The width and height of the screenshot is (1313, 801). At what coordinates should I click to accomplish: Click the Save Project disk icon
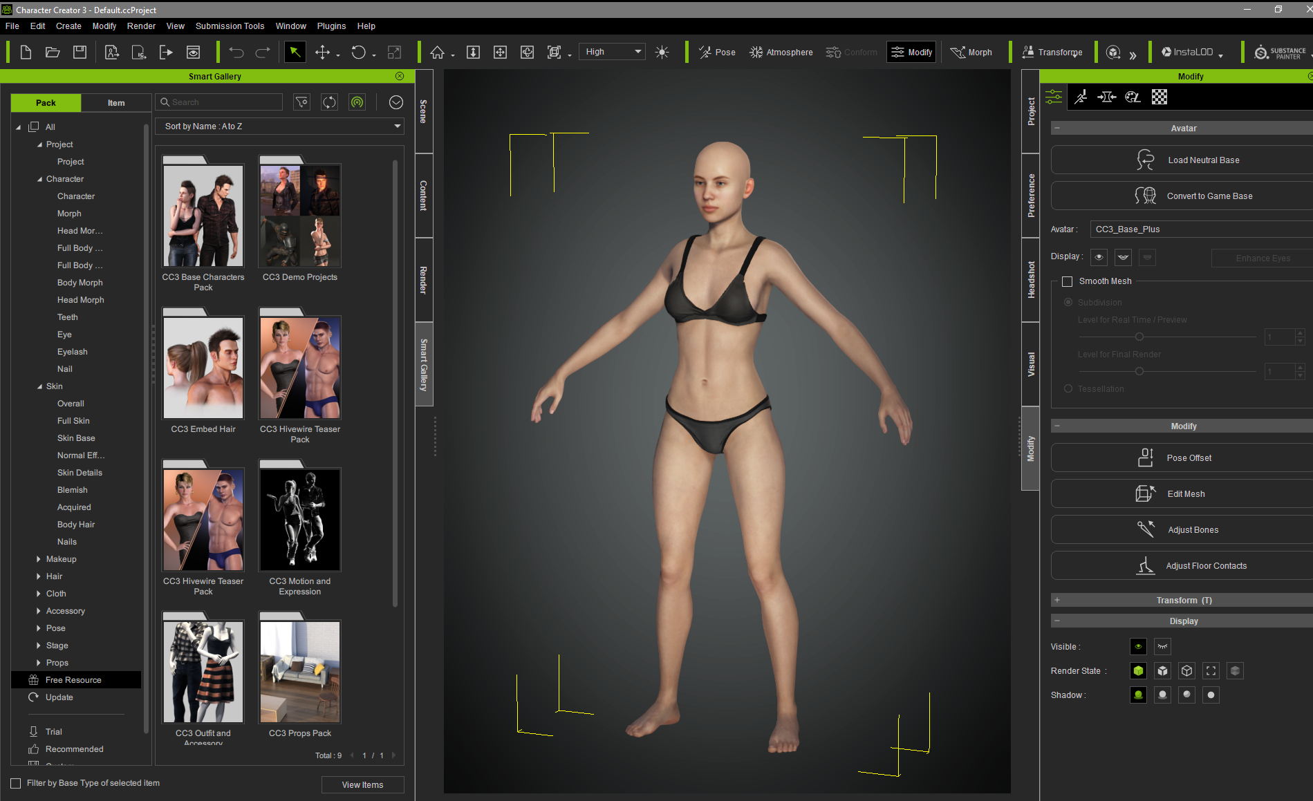click(80, 53)
